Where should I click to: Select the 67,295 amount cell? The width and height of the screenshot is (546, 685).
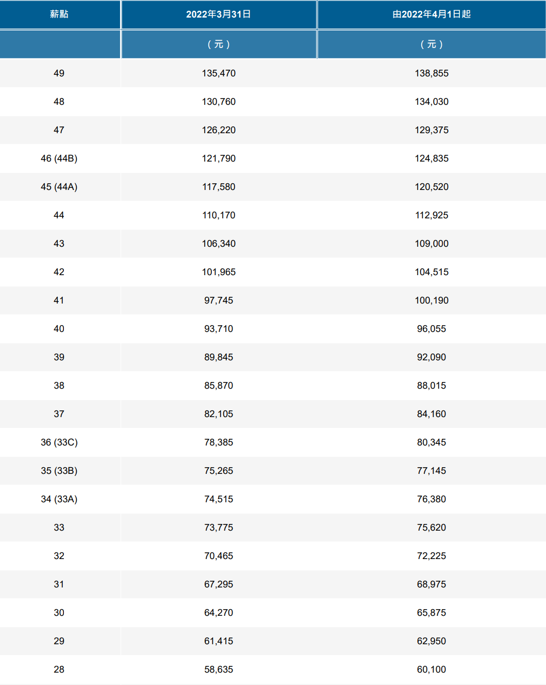tap(219, 584)
